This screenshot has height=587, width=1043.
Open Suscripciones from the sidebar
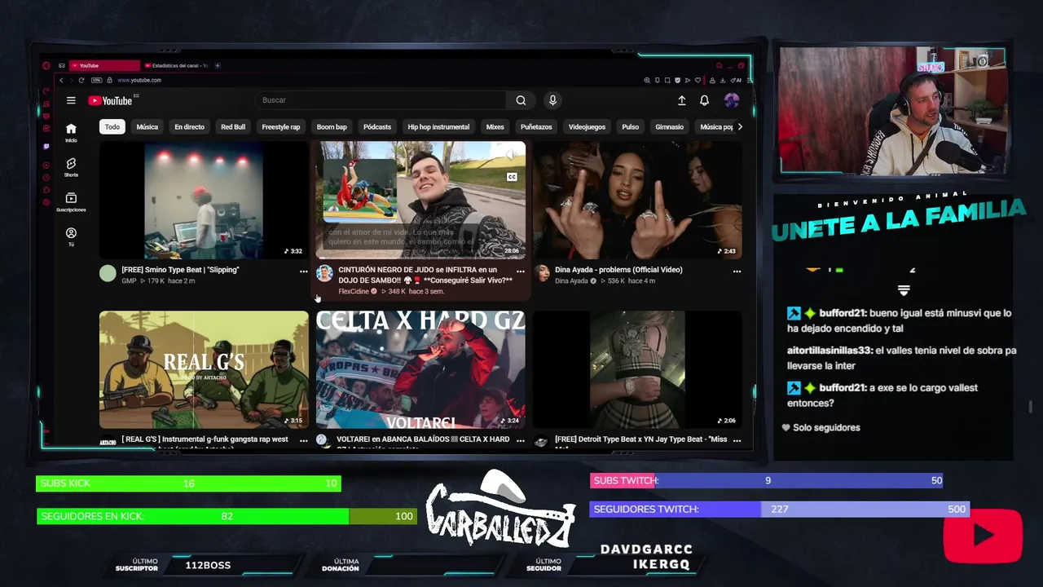71,202
